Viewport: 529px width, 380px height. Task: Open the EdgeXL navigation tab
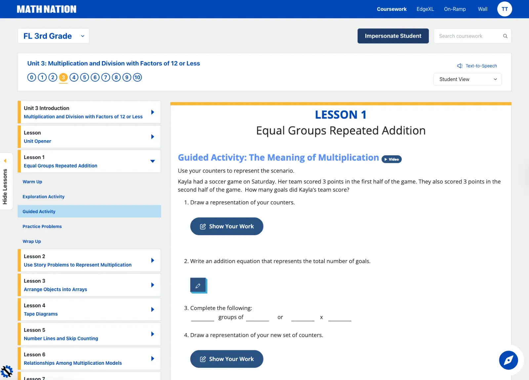click(x=425, y=9)
